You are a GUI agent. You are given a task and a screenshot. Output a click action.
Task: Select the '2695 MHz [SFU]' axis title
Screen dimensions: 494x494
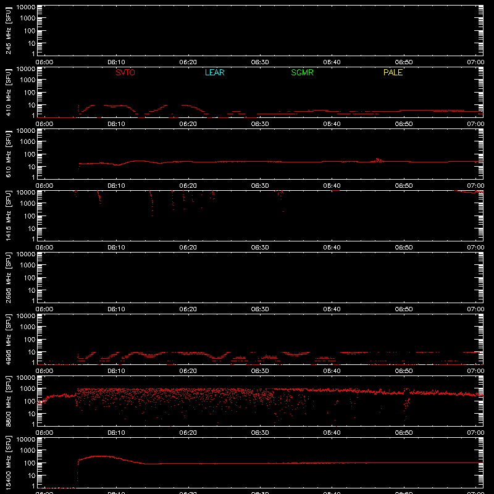point(9,277)
